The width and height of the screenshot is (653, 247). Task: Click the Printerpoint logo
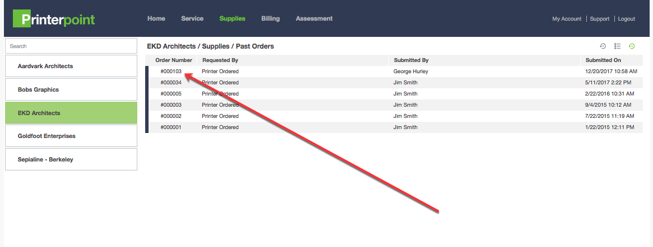54,19
